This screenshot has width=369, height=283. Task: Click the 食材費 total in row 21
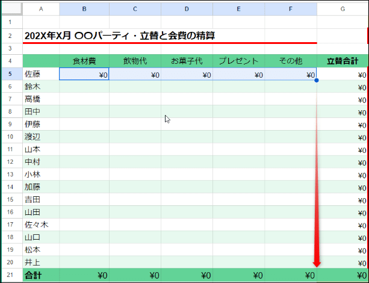click(84, 275)
